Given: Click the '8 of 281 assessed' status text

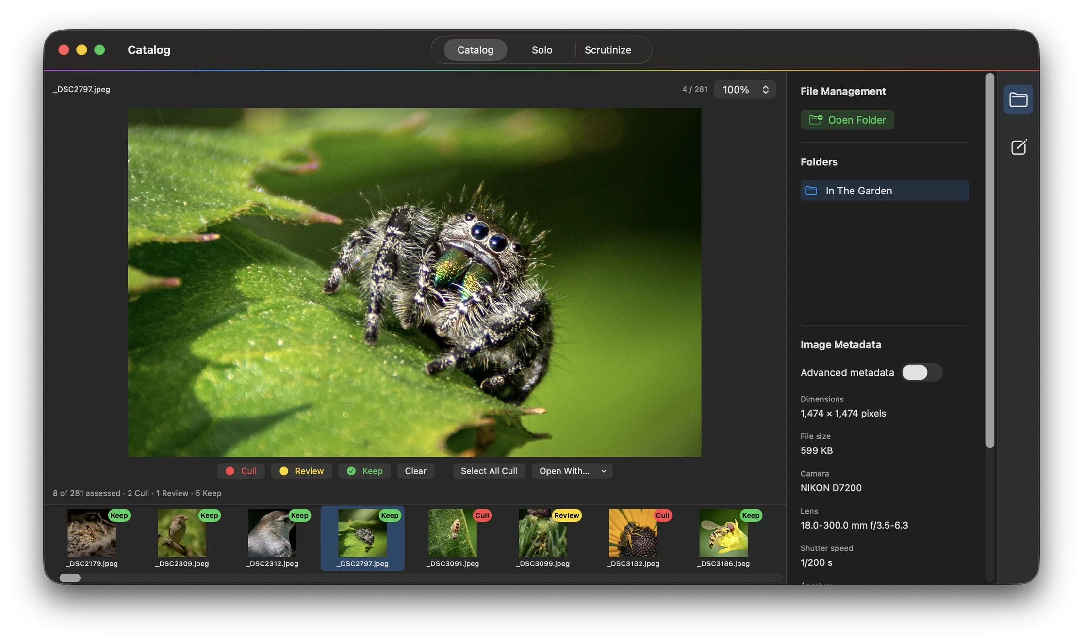Looking at the screenshot, I should [86, 493].
